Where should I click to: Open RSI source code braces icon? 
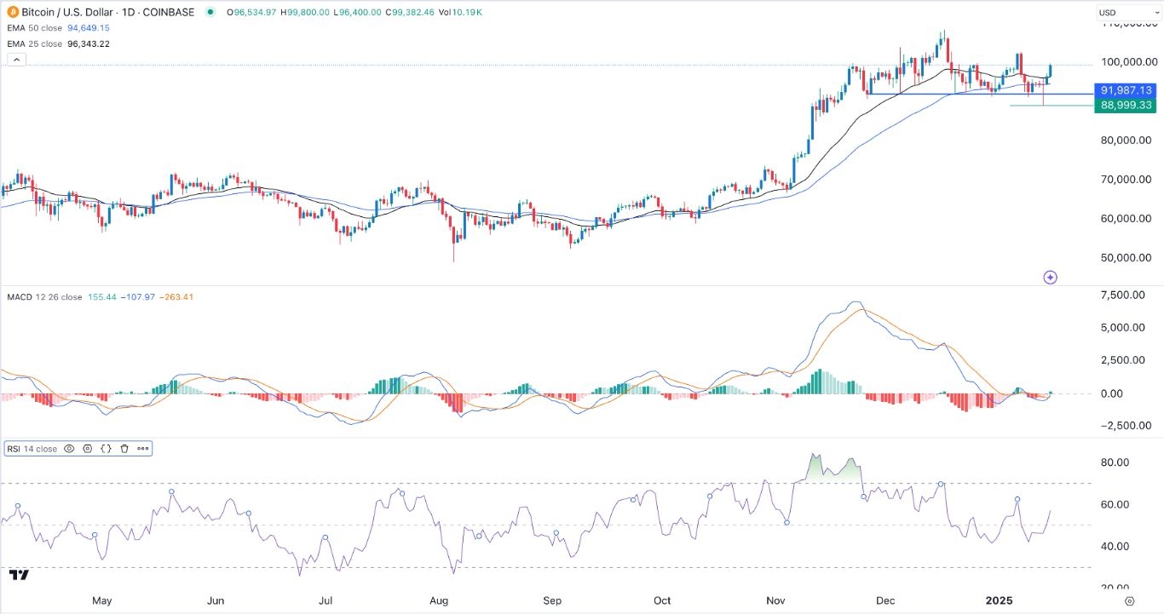point(107,448)
